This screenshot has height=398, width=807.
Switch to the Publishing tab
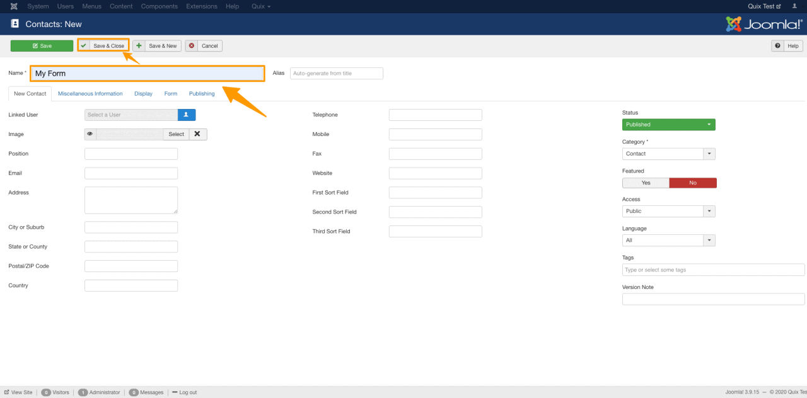tap(201, 93)
